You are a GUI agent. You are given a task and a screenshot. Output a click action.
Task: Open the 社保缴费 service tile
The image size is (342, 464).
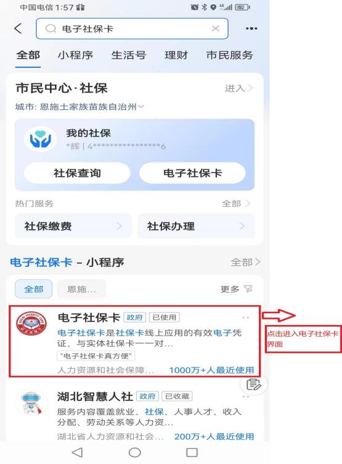click(73, 226)
